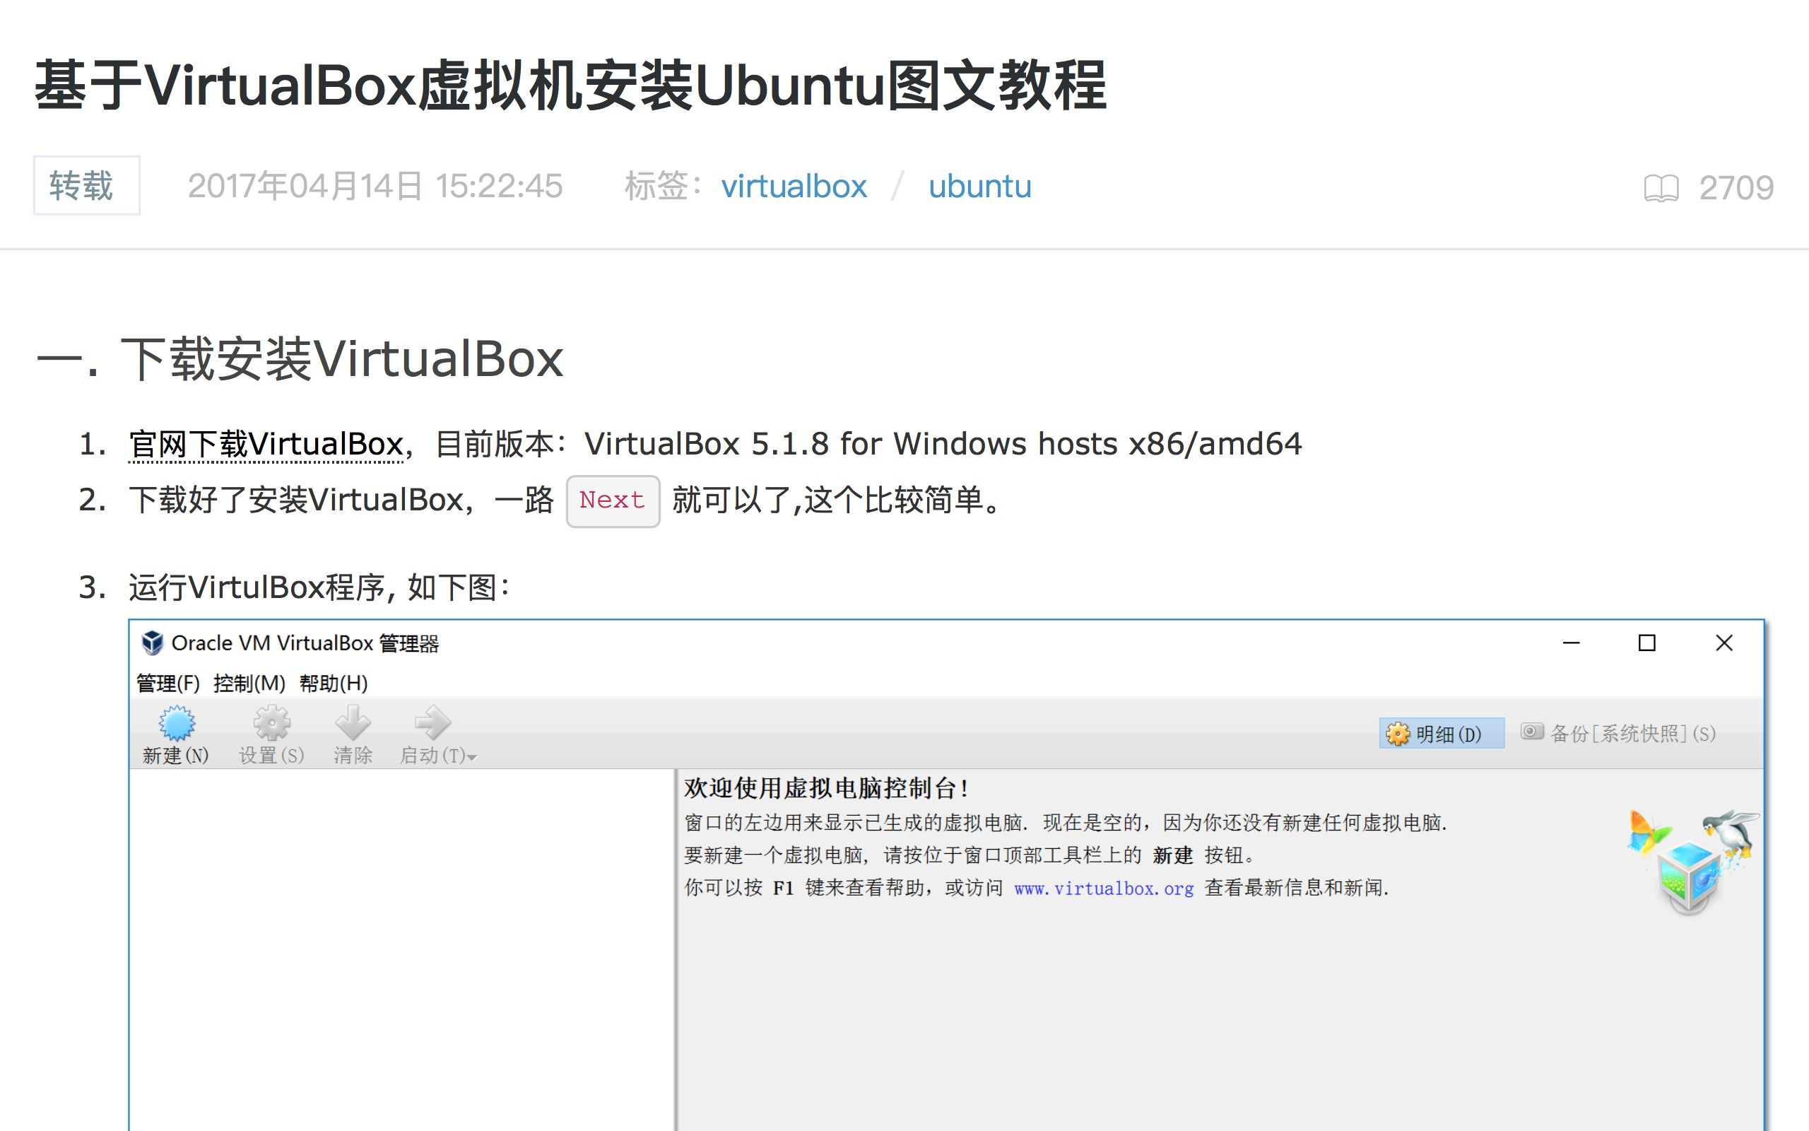Click the VirtualBox logo in title bar

[x=153, y=643]
